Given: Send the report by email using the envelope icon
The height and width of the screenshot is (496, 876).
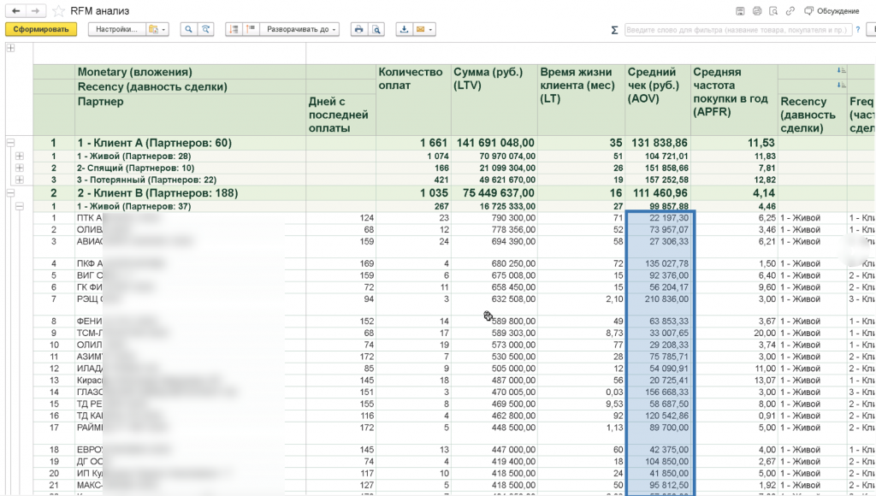Looking at the screenshot, I should click(420, 29).
